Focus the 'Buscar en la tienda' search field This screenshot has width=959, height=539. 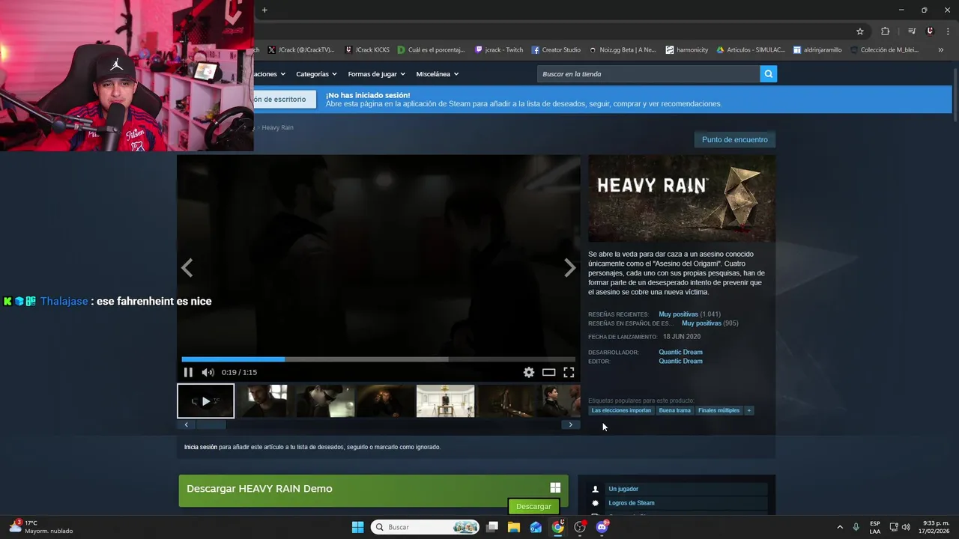[648, 74]
